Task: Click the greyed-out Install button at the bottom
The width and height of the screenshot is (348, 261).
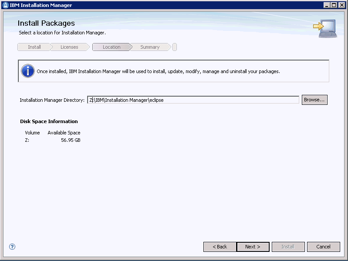Action: pyautogui.click(x=288, y=247)
